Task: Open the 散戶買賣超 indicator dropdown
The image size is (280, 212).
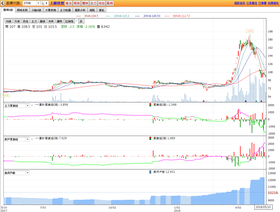Action: 27,139
